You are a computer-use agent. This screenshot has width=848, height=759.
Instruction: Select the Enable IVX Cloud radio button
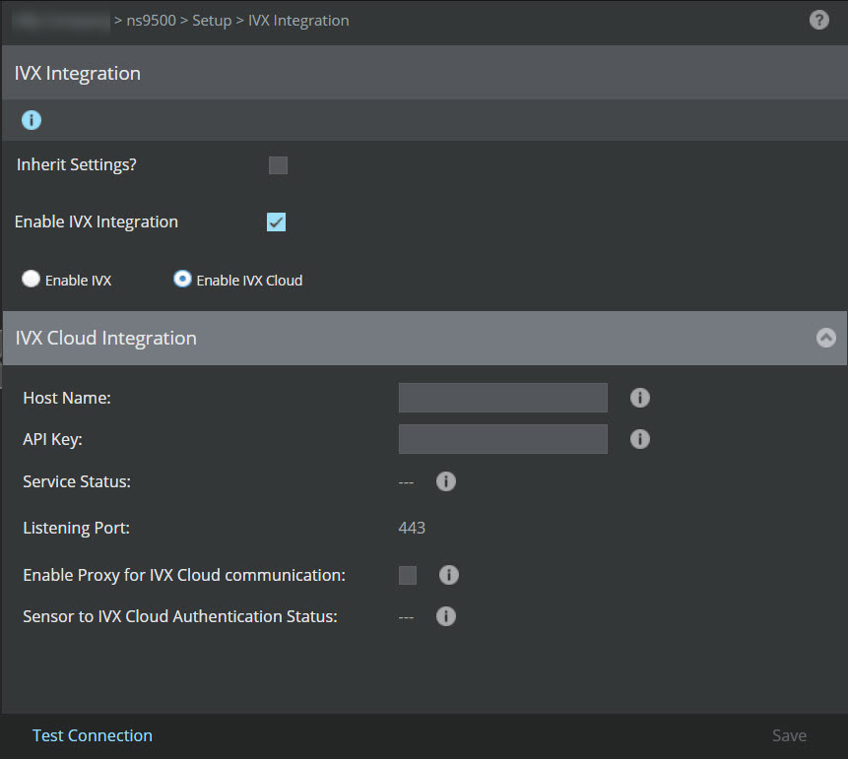tap(182, 279)
